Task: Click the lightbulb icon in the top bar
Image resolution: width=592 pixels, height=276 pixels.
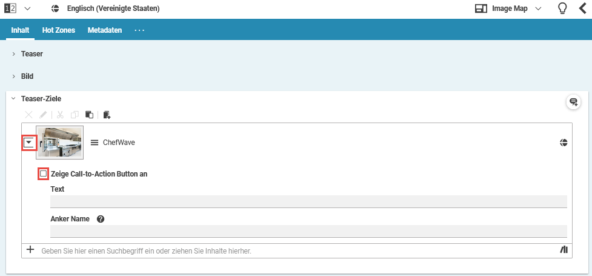Action: coord(562,8)
